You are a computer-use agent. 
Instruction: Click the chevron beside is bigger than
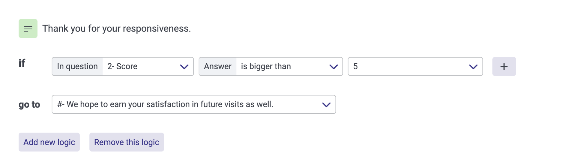point(333,67)
